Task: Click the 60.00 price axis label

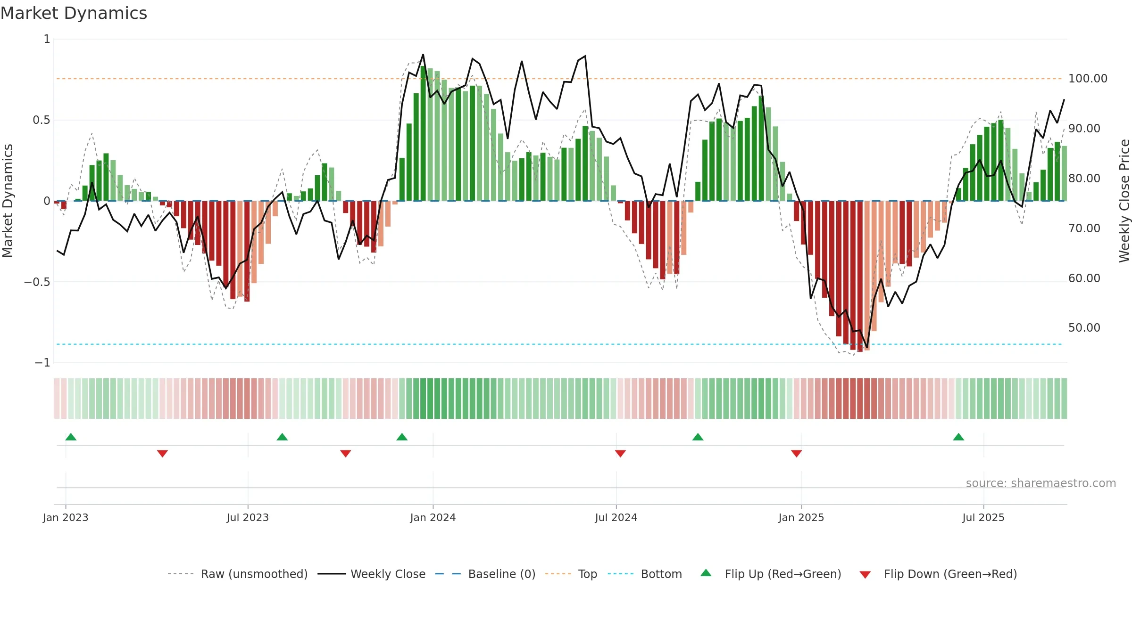Action: coord(1084,278)
